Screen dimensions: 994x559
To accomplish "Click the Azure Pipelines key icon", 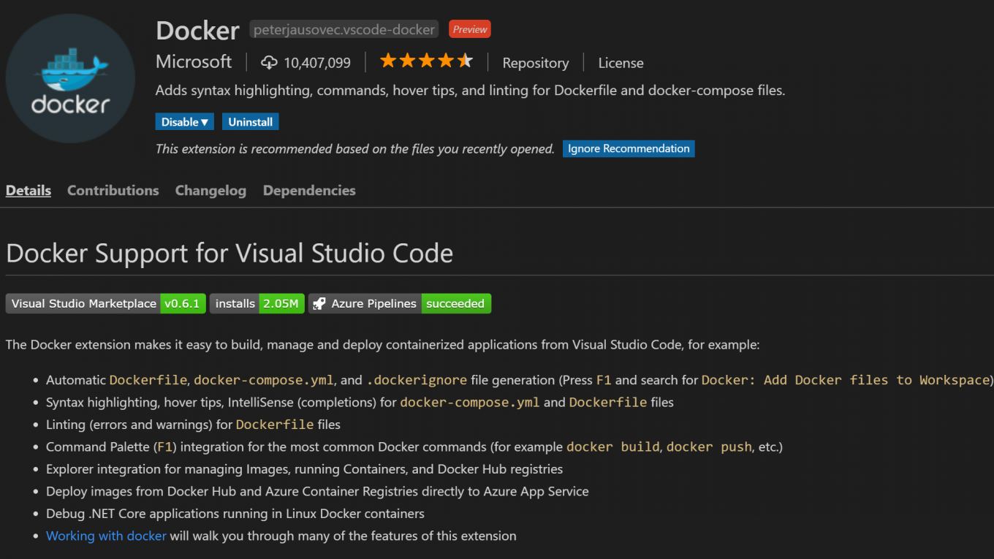I will pyautogui.click(x=319, y=303).
